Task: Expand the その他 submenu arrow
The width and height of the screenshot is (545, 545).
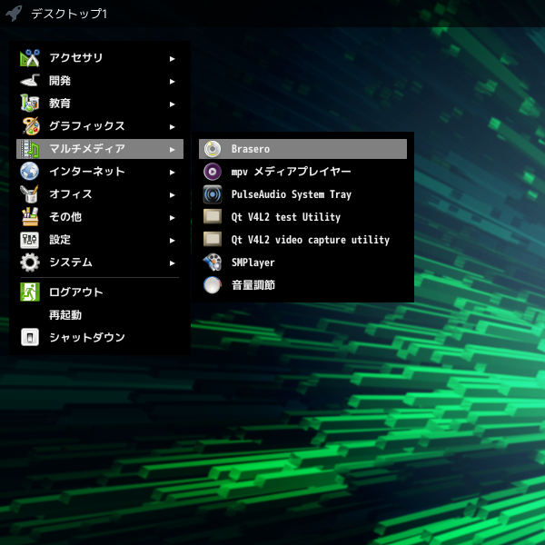Action: click(172, 218)
